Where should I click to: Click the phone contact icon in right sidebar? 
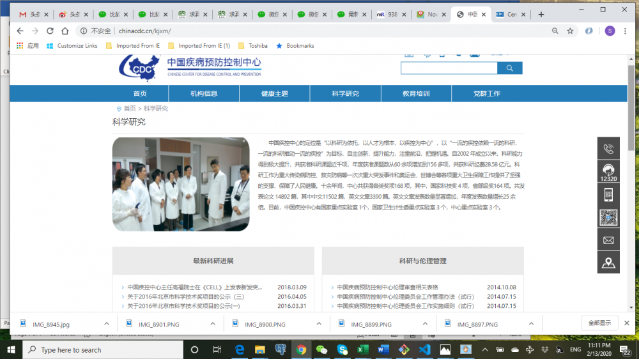(608, 148)
